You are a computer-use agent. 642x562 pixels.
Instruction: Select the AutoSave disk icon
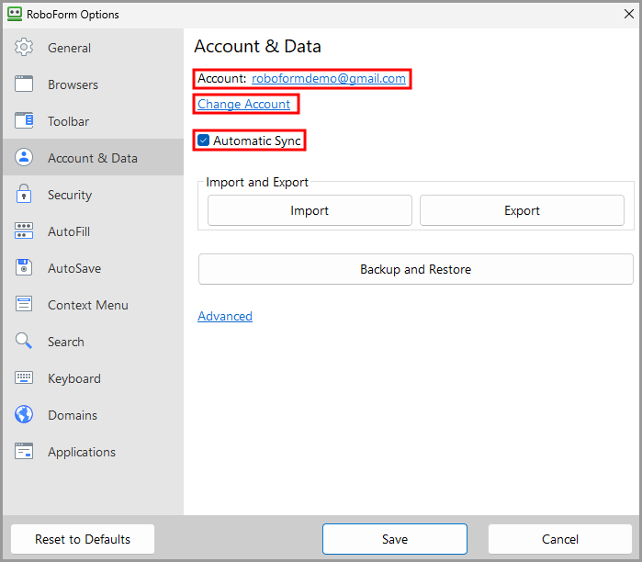[x=24, y=268]
